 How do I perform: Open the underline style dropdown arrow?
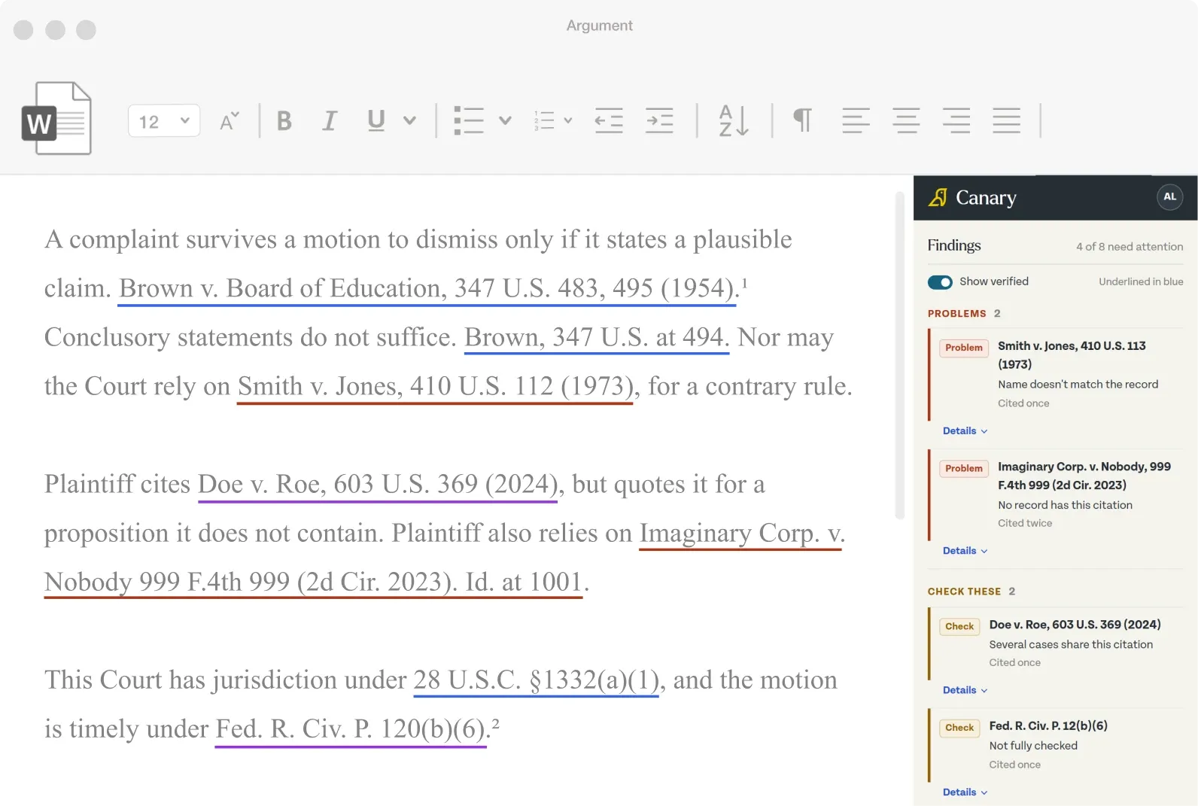pos(409,120)
